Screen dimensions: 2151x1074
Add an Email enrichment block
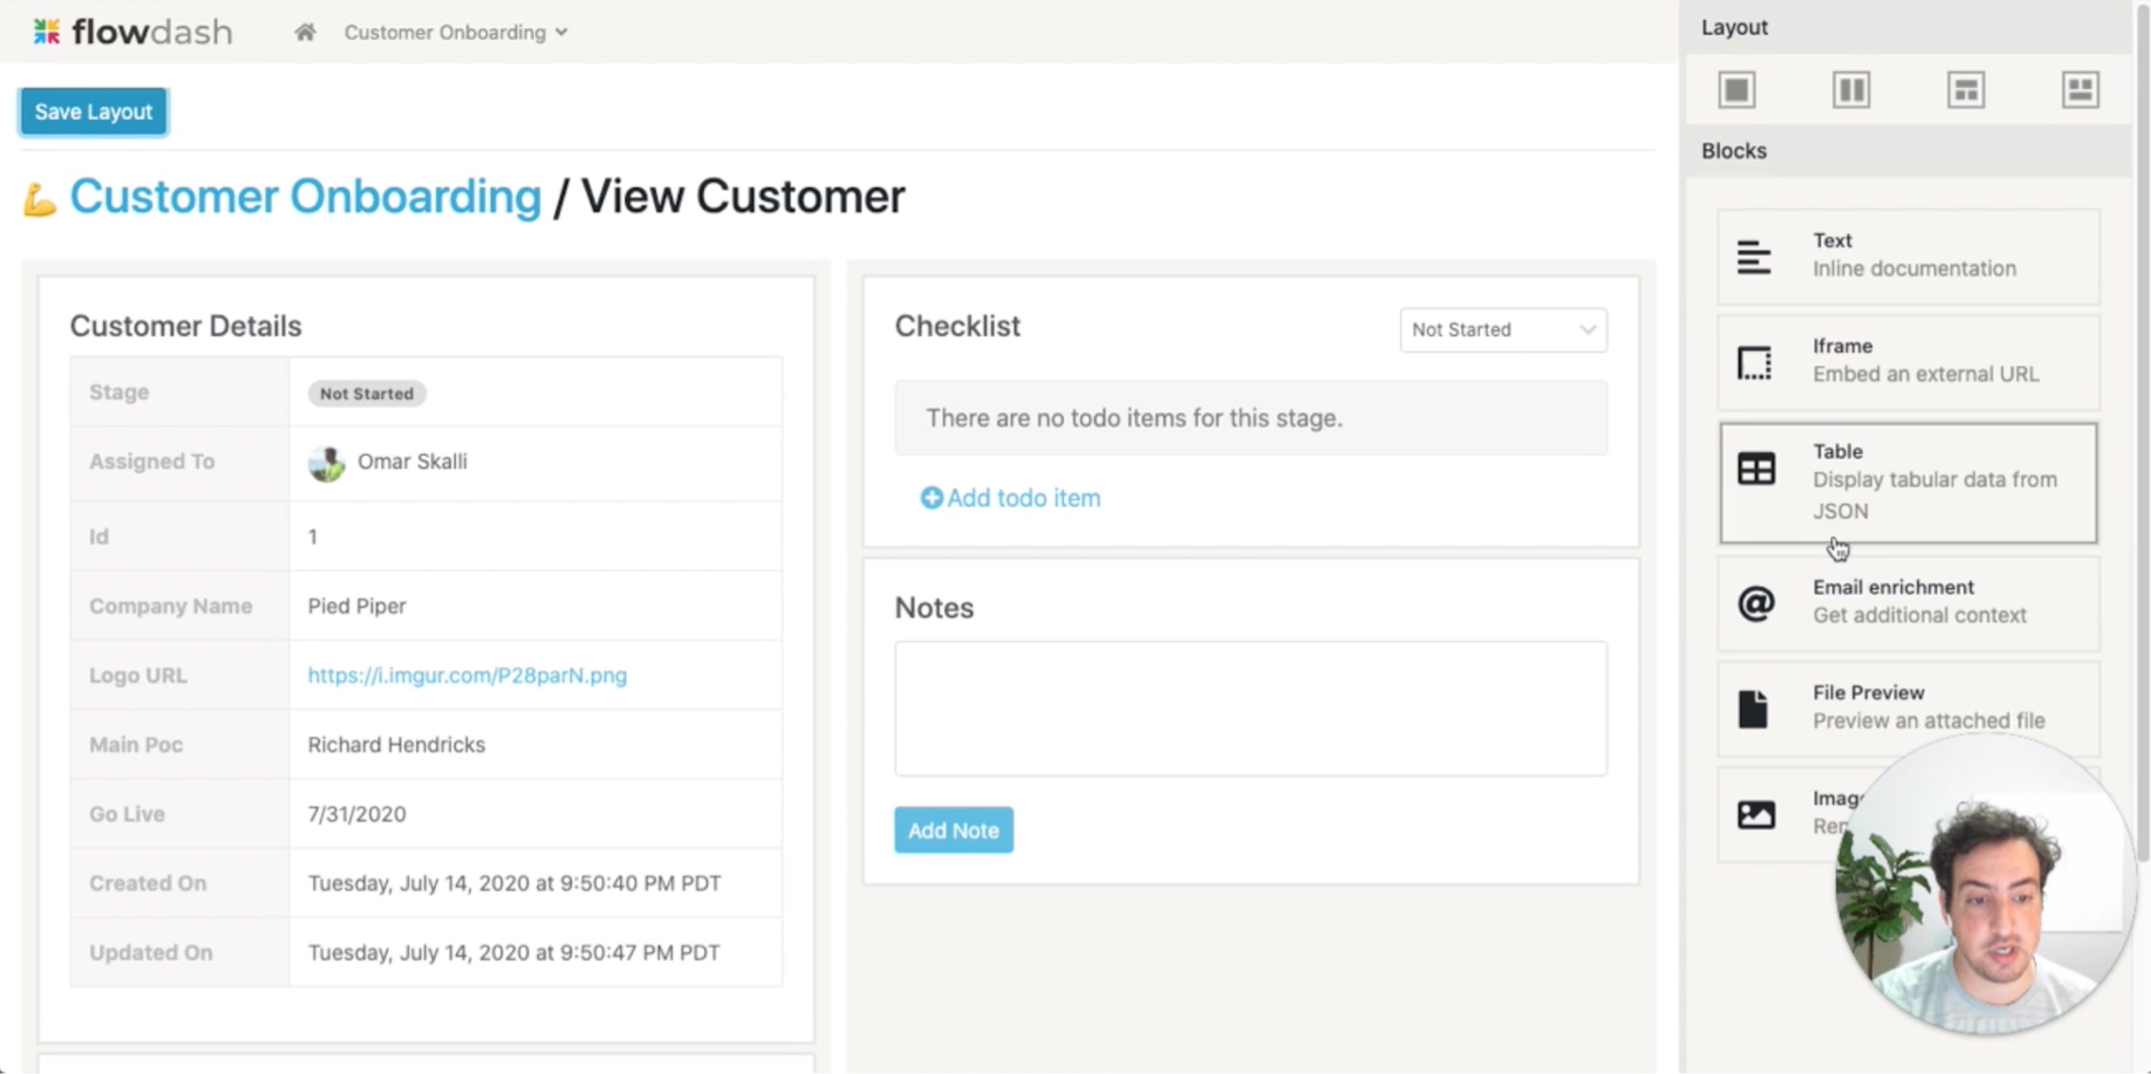[1907, 602]
